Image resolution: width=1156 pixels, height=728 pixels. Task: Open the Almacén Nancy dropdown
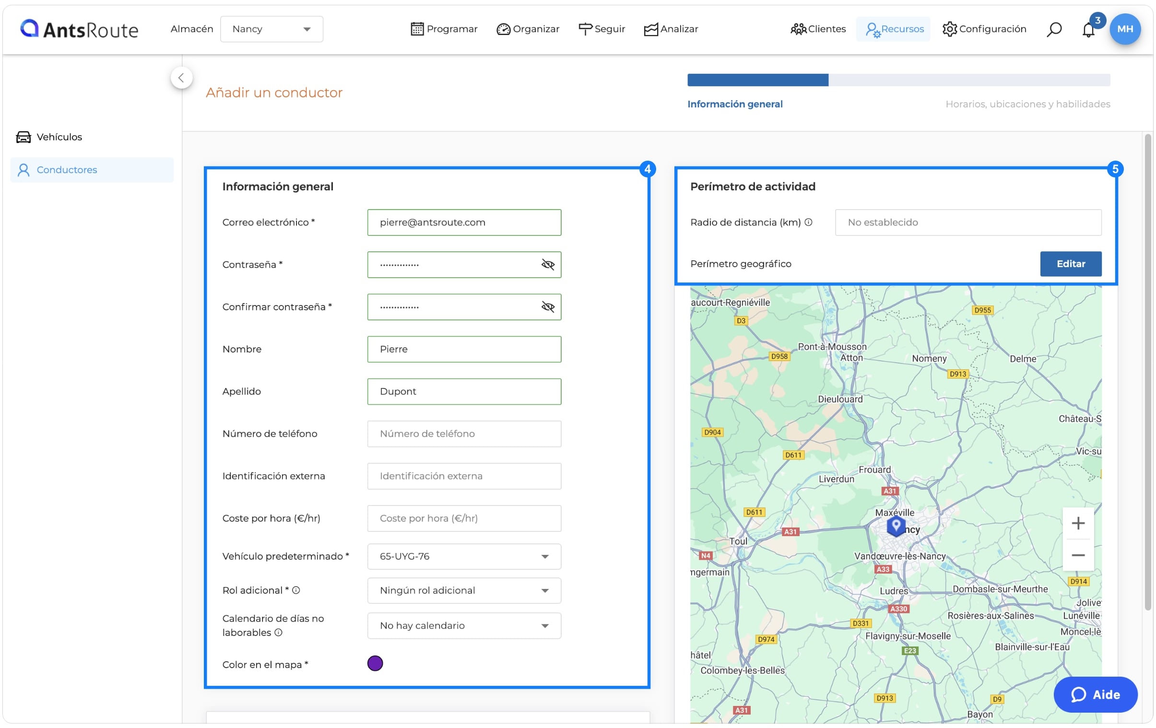[x=271, y=29]
